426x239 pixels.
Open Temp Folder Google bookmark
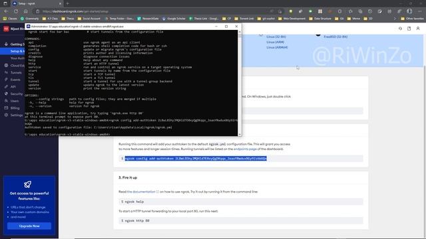(119, 19)
